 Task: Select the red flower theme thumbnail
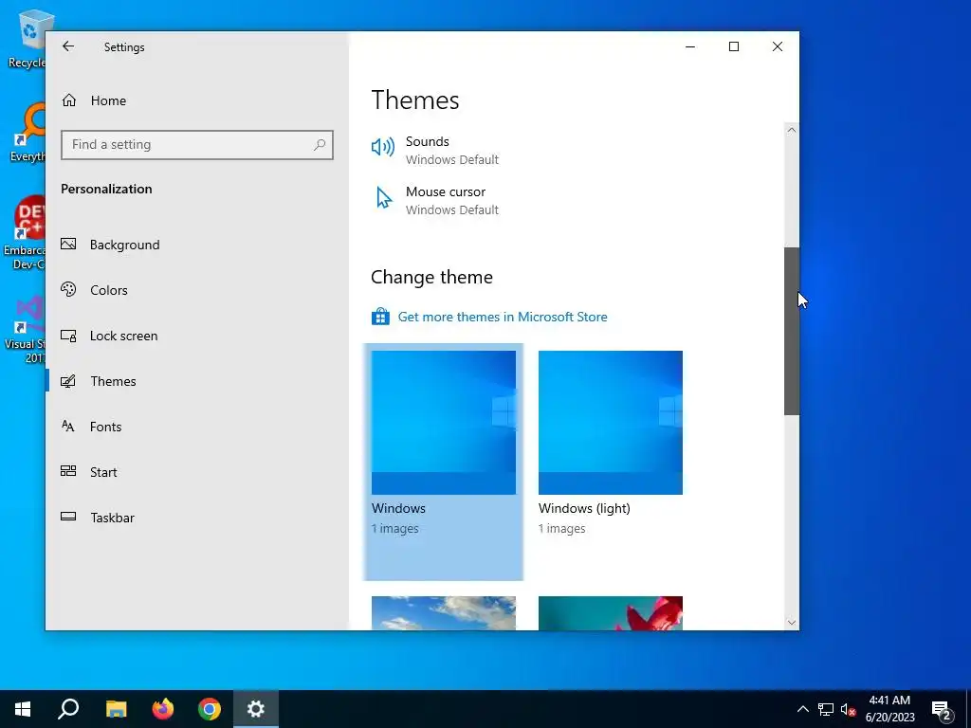[611, 613]
